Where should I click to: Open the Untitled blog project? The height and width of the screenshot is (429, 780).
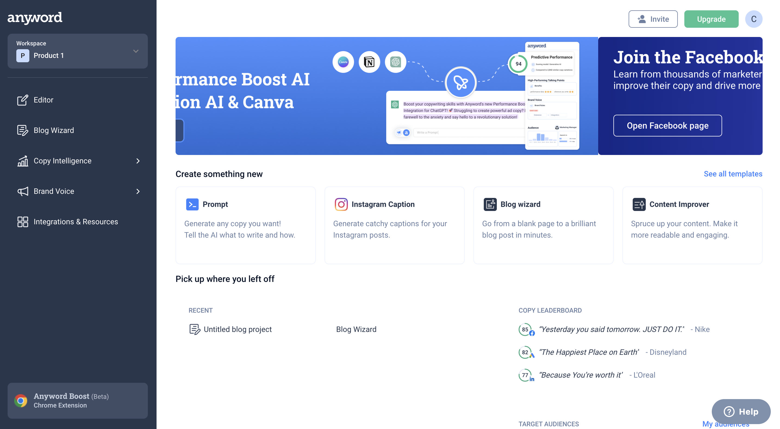(238, 329)
